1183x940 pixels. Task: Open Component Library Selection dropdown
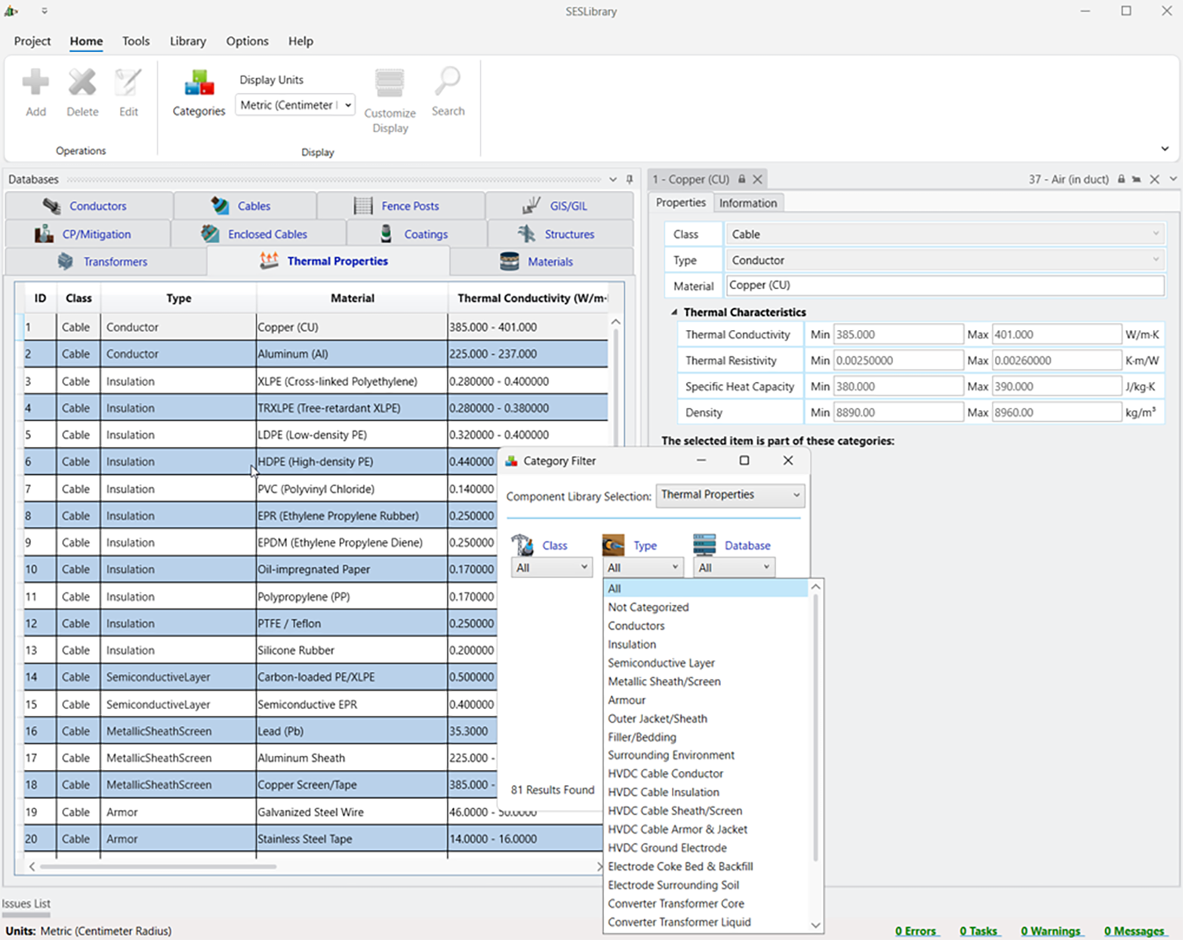(730, 495)
